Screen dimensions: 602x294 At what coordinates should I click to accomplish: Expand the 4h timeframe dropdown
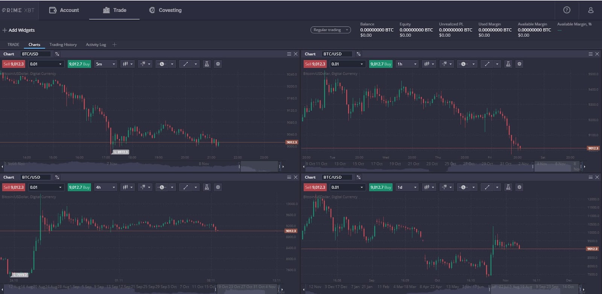(x=105, y=187)
